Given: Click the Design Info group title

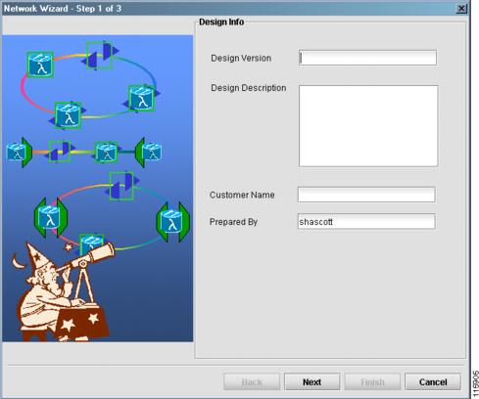Looking at the screenshot, I should pos(221,22).
